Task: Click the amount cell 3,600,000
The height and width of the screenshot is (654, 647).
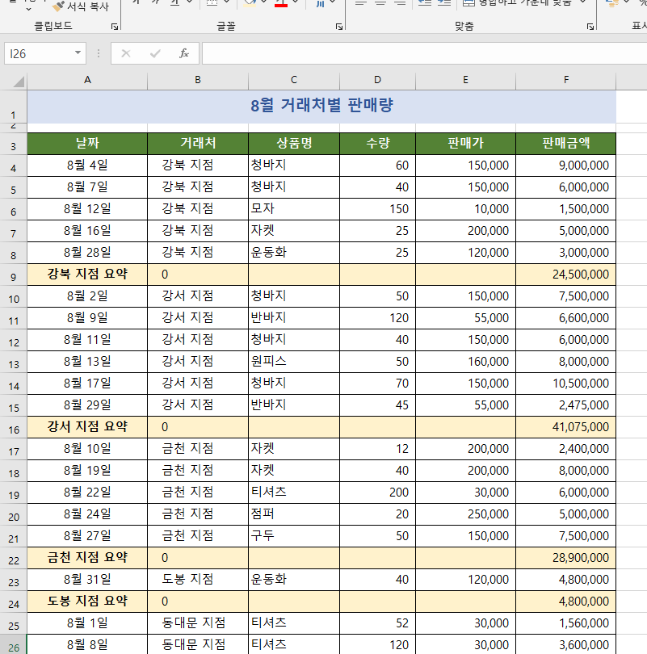Action: 566,645
